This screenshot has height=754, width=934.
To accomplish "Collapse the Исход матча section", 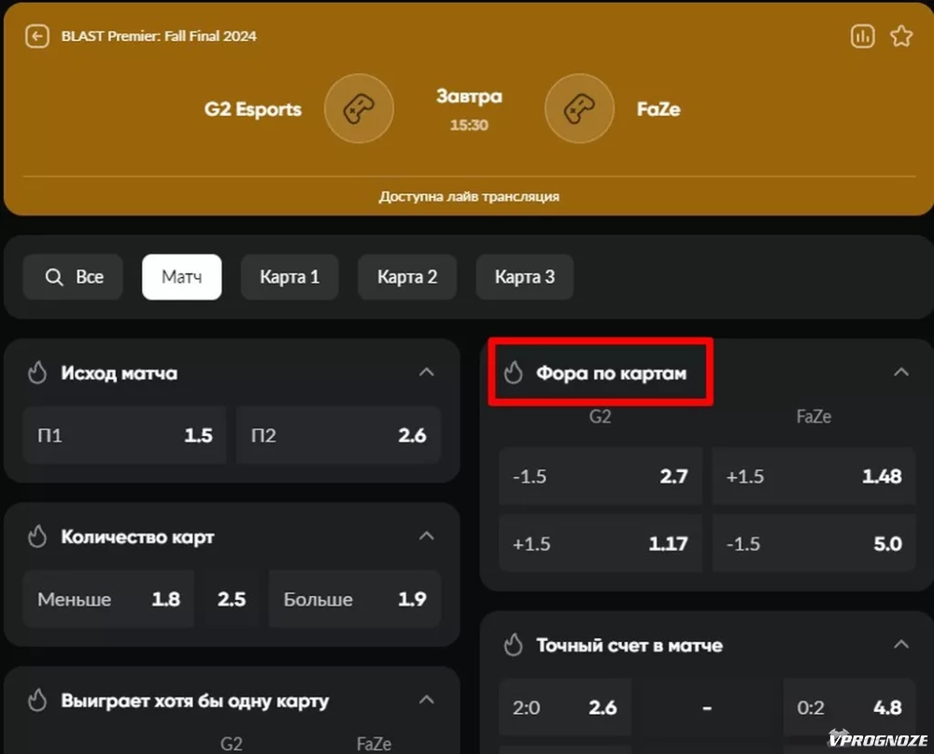I will [427, 372].
